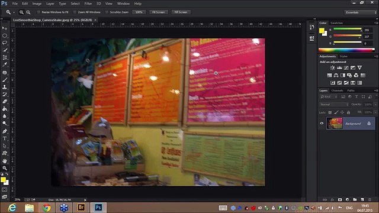The image size is (379, 213).
Task: Click the foreground color swatch in toolbox
Action: pos(3,180)
